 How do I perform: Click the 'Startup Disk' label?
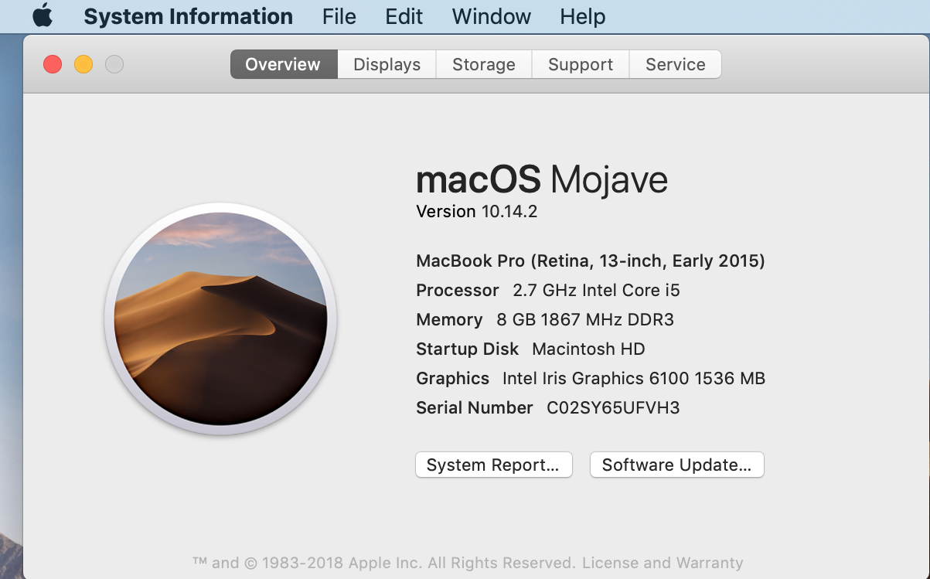click(x=468, y=349)
